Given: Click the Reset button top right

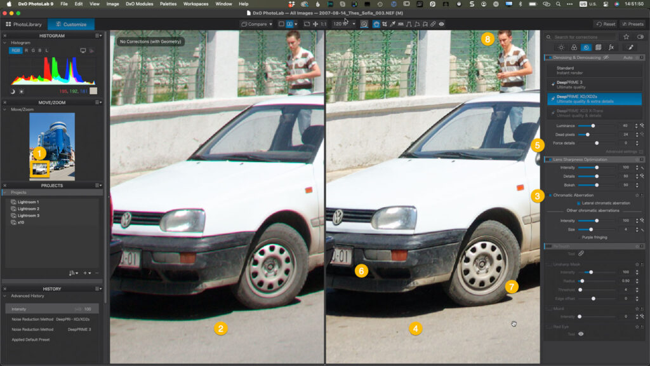Looking at the screenshot, I should tap(607, 24).
